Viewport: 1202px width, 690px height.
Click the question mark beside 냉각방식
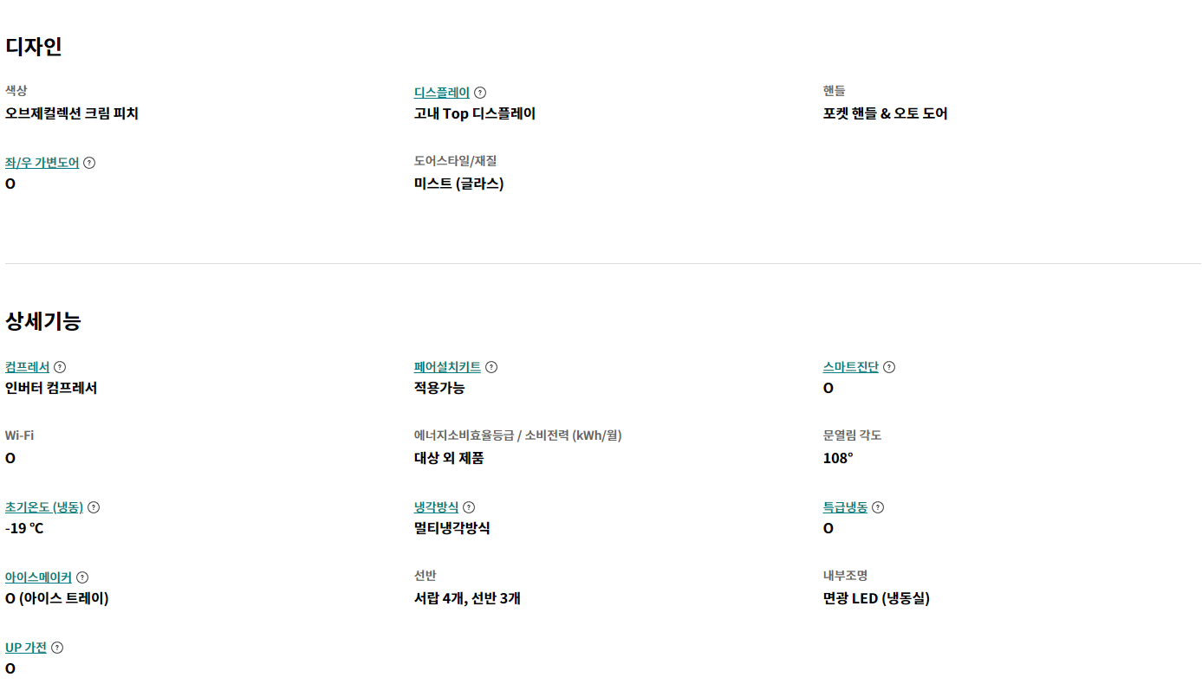(469, 507)
